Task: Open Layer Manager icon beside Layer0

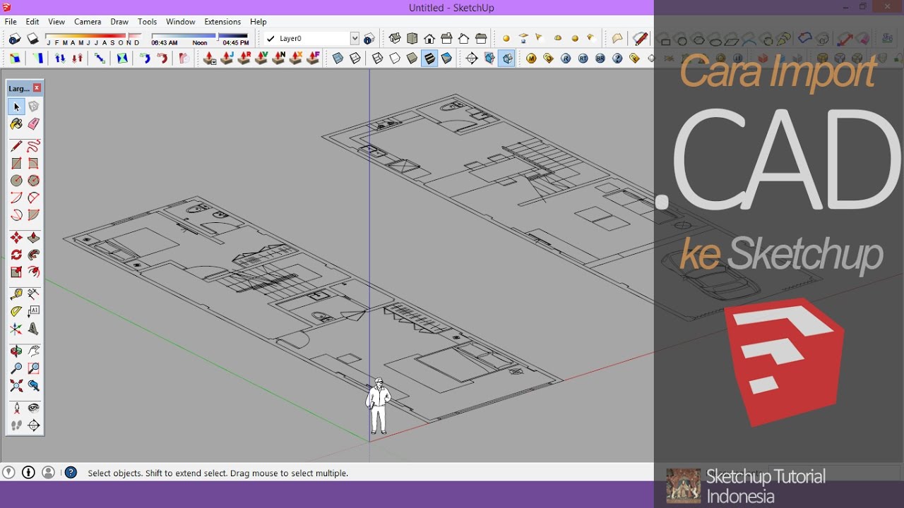Action: tap(369, 39)
